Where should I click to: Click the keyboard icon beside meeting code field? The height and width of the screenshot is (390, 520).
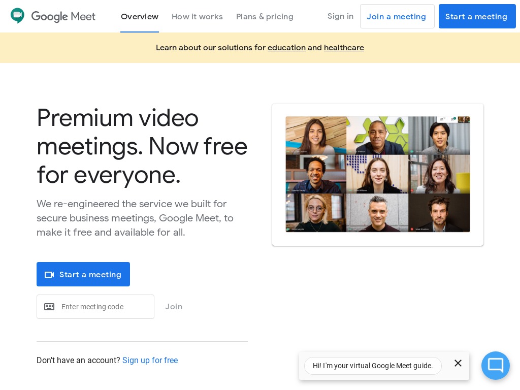coord(49,307)
